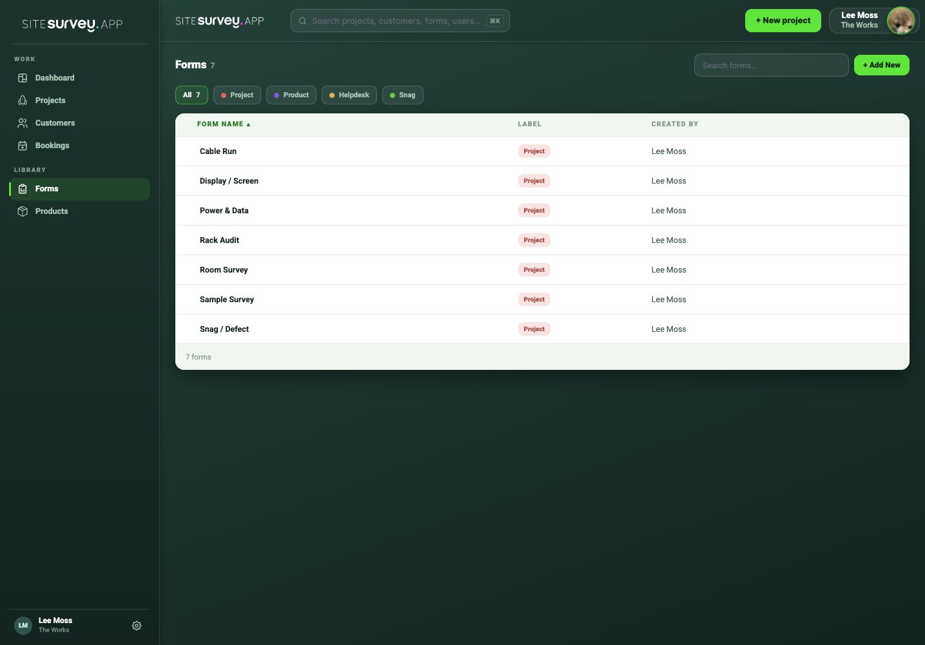Click the SiteSurvey.app logo in top bar
Image resolution: width=925 pixels, height=645 pixels.
pyautogui.click(x=220, y=21)
